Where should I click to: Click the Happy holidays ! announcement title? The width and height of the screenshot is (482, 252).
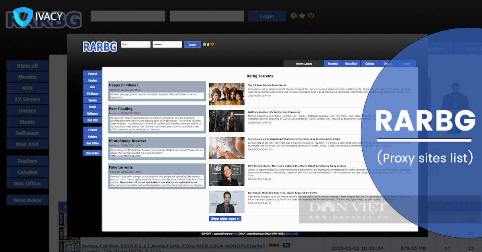(x=124, y=85)
